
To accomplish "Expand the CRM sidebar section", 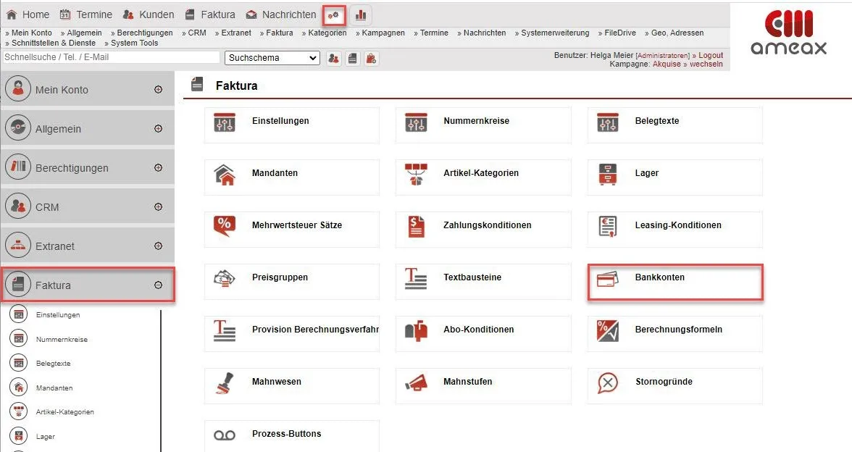I will 158,207.
